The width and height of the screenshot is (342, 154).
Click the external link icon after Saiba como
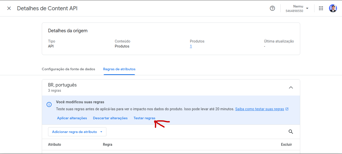tap(287, 109)
